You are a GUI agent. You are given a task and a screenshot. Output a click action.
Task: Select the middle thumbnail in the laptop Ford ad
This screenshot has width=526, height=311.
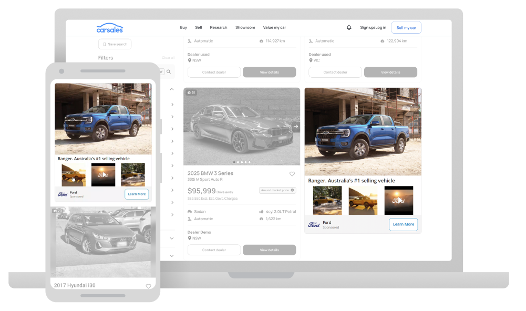pos(363,200)
